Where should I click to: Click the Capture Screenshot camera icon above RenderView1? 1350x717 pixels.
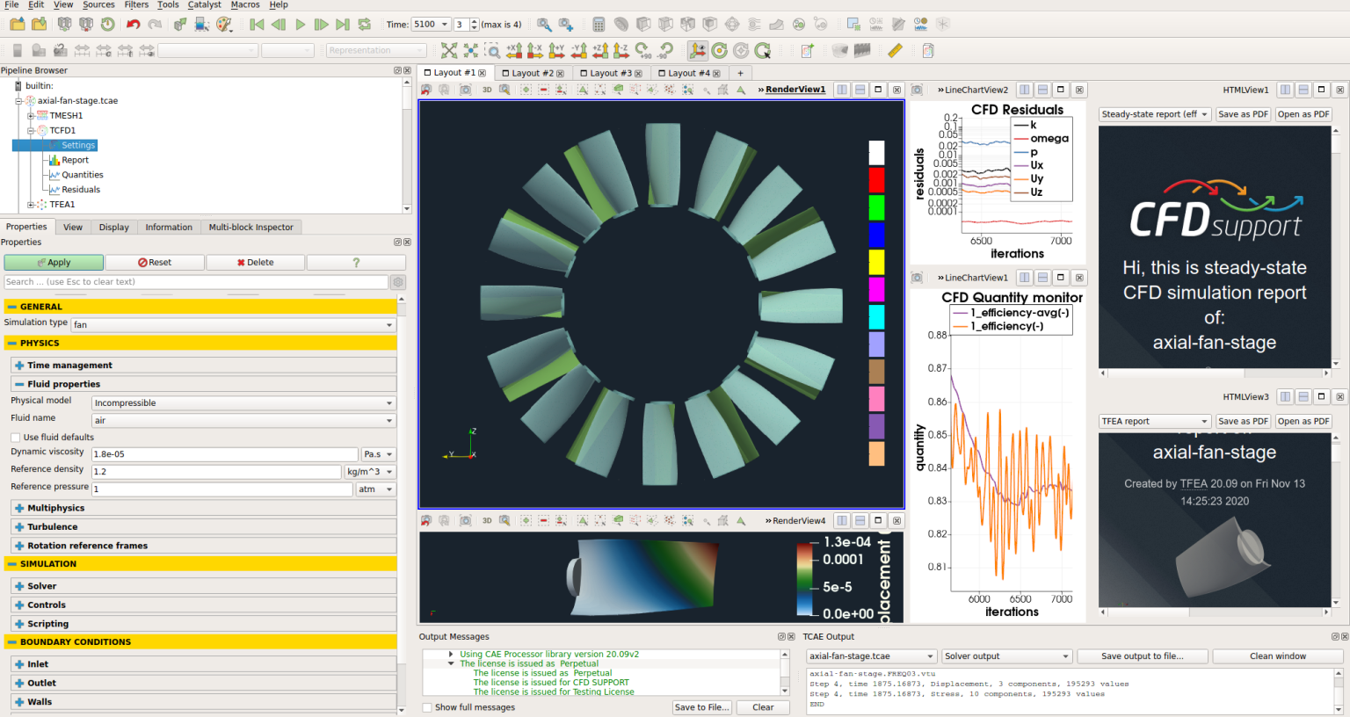click(465, 89)
